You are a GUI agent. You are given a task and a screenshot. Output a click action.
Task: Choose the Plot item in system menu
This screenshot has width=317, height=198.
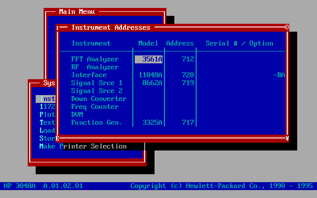[x=48, y=114]
